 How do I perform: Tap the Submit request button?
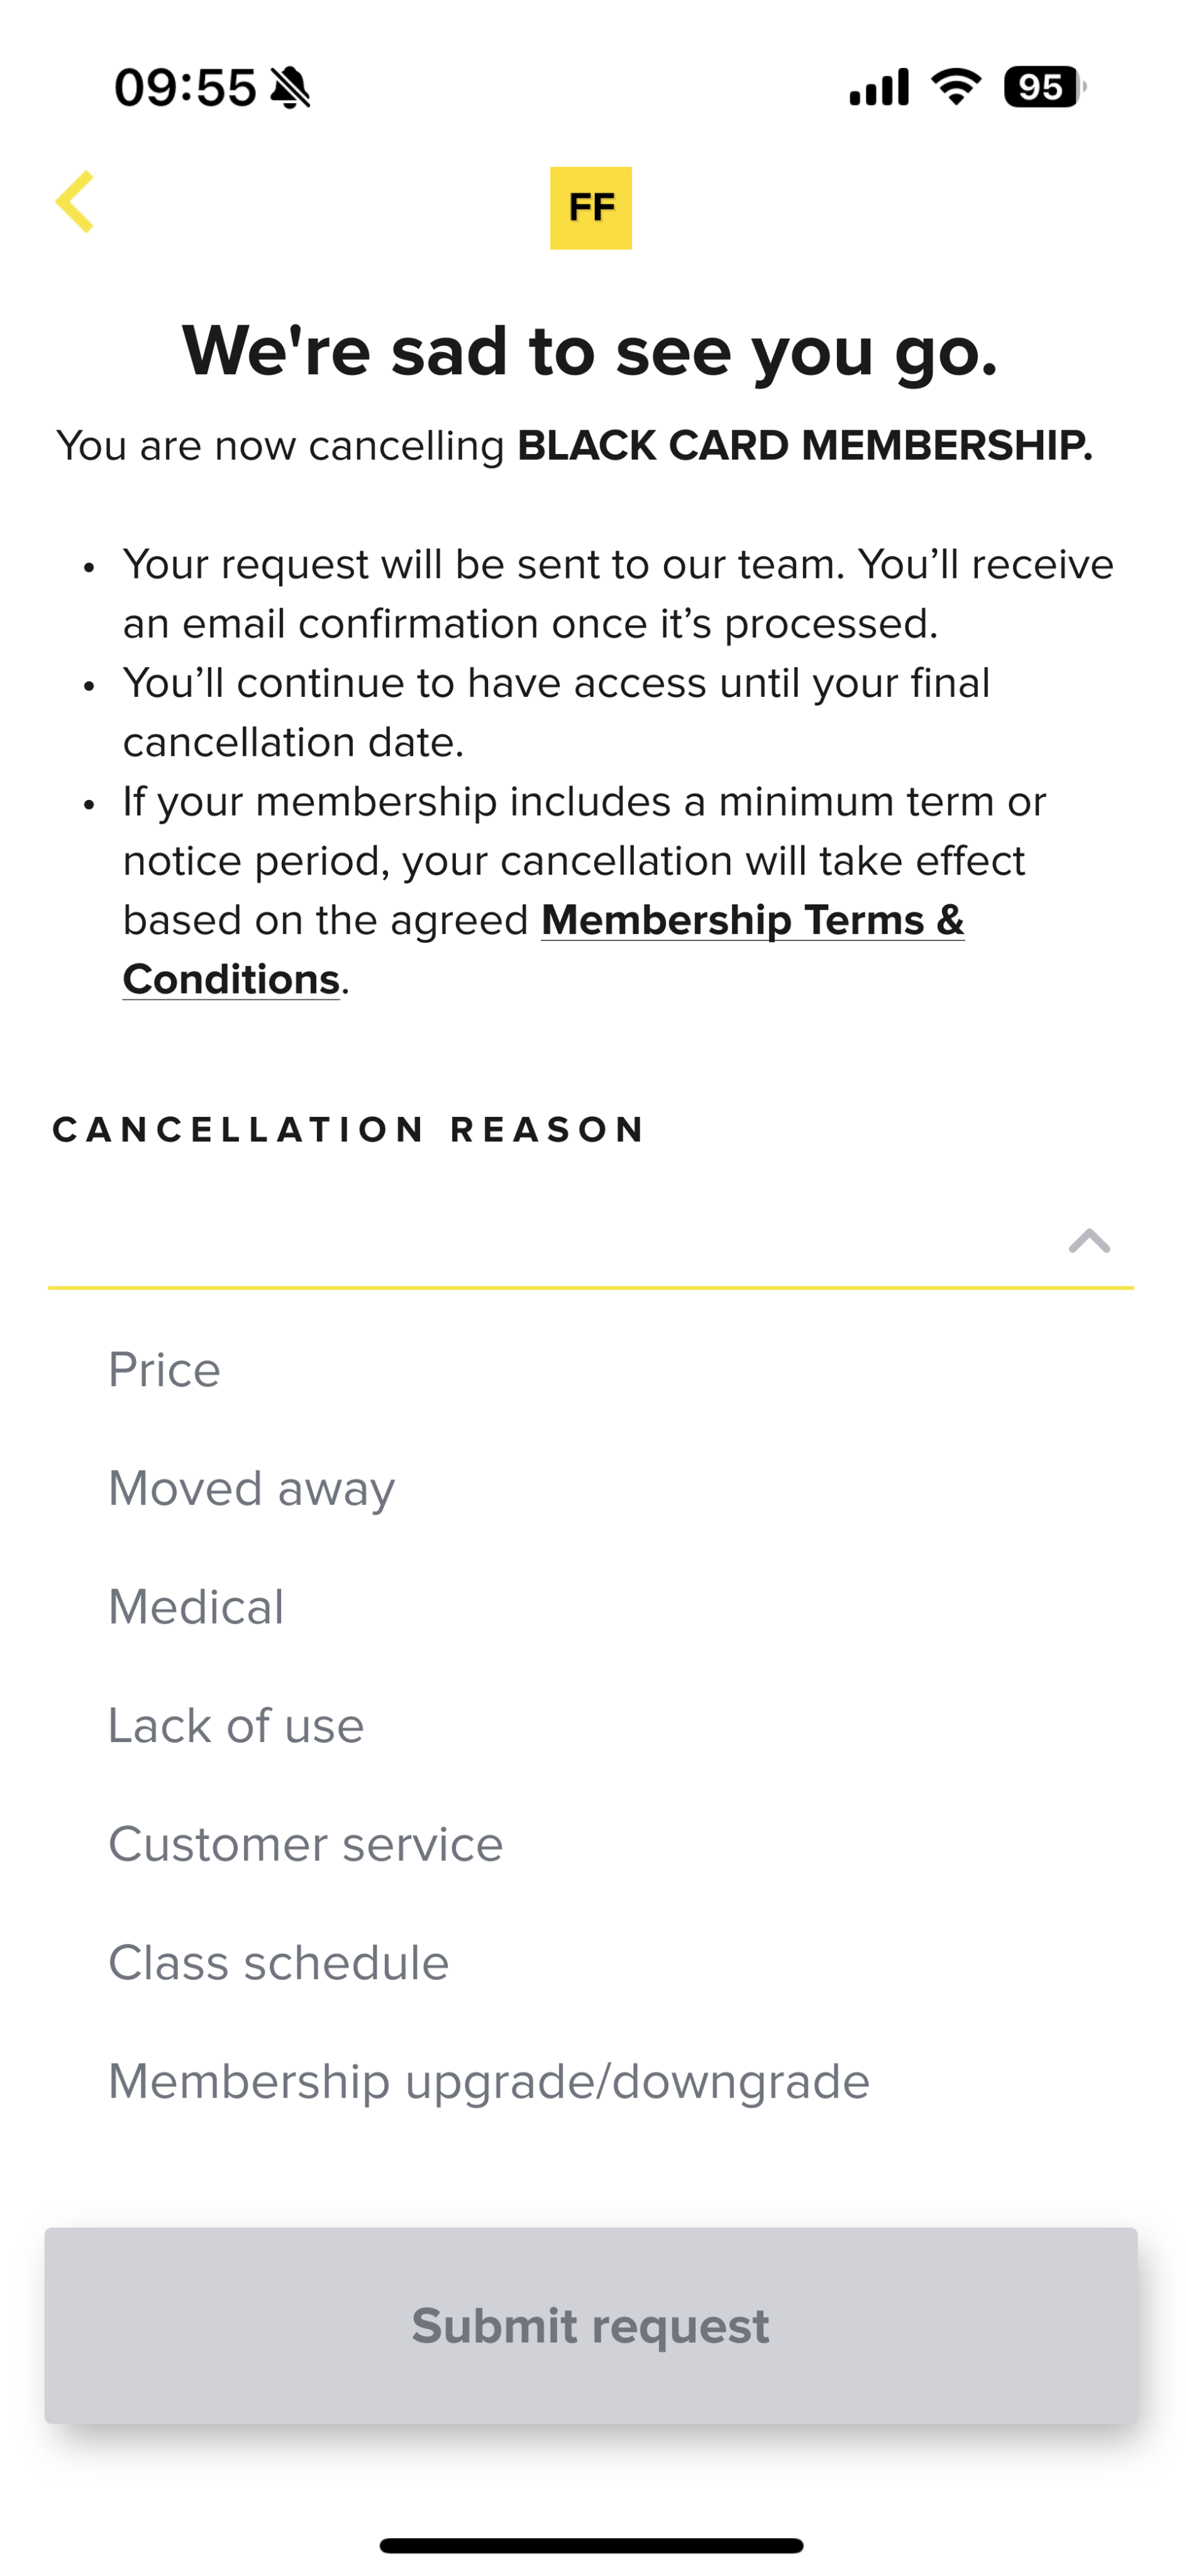pos(591,2326)
